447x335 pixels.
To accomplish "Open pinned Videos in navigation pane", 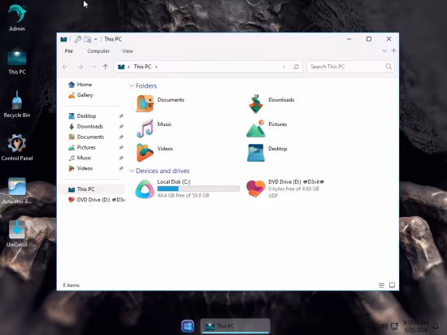I will (80, 168).
